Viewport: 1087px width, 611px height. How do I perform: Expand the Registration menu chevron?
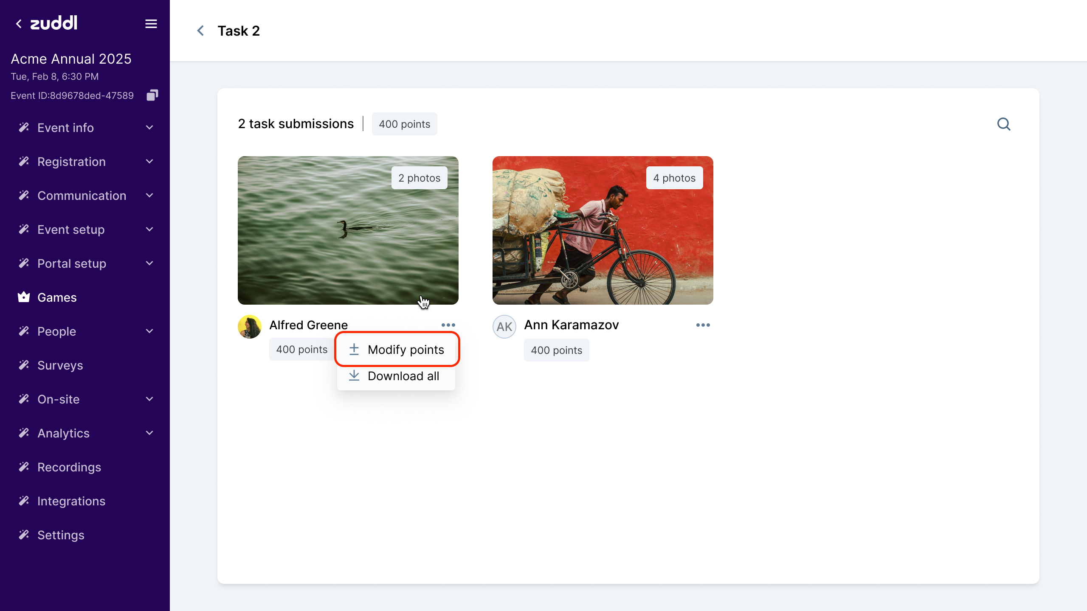pyautogui.click(x=149, y=162)
